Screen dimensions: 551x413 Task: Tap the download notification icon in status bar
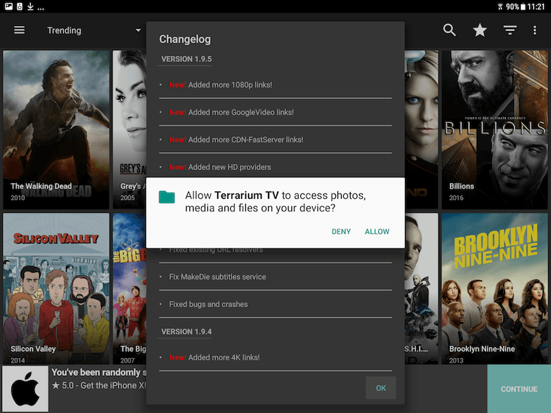click(30, 6)
